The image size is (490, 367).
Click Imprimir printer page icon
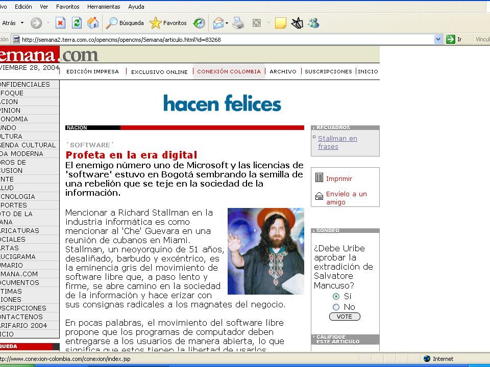coord(319,177)
